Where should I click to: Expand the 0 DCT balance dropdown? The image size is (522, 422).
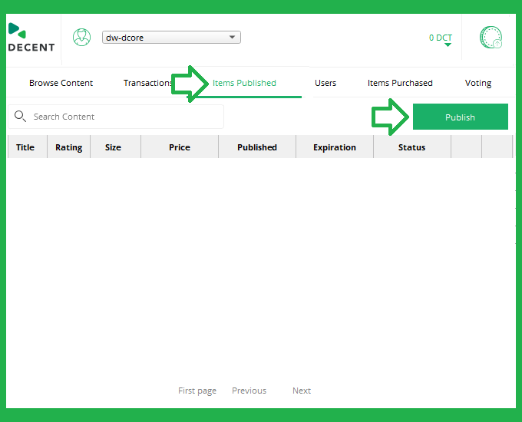tap(441, 40)
